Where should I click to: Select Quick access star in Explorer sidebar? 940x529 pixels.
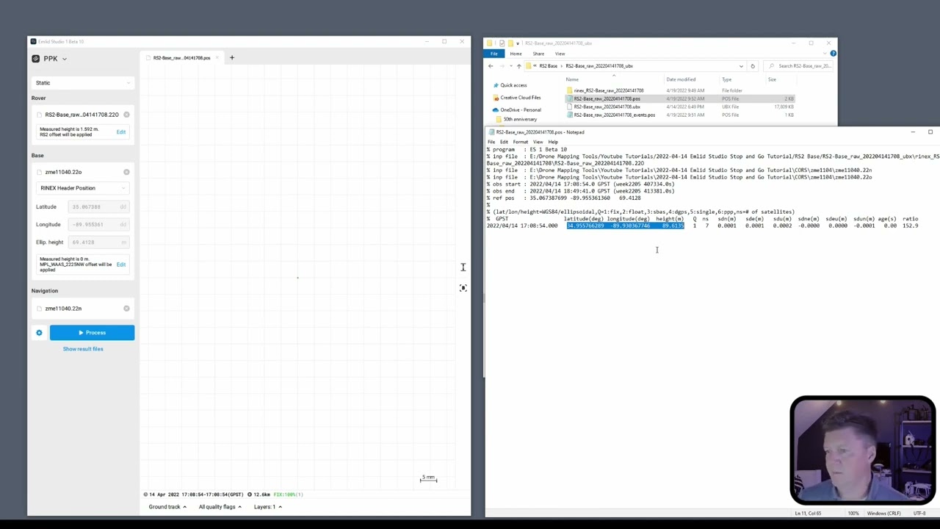(x=496, y=85)
